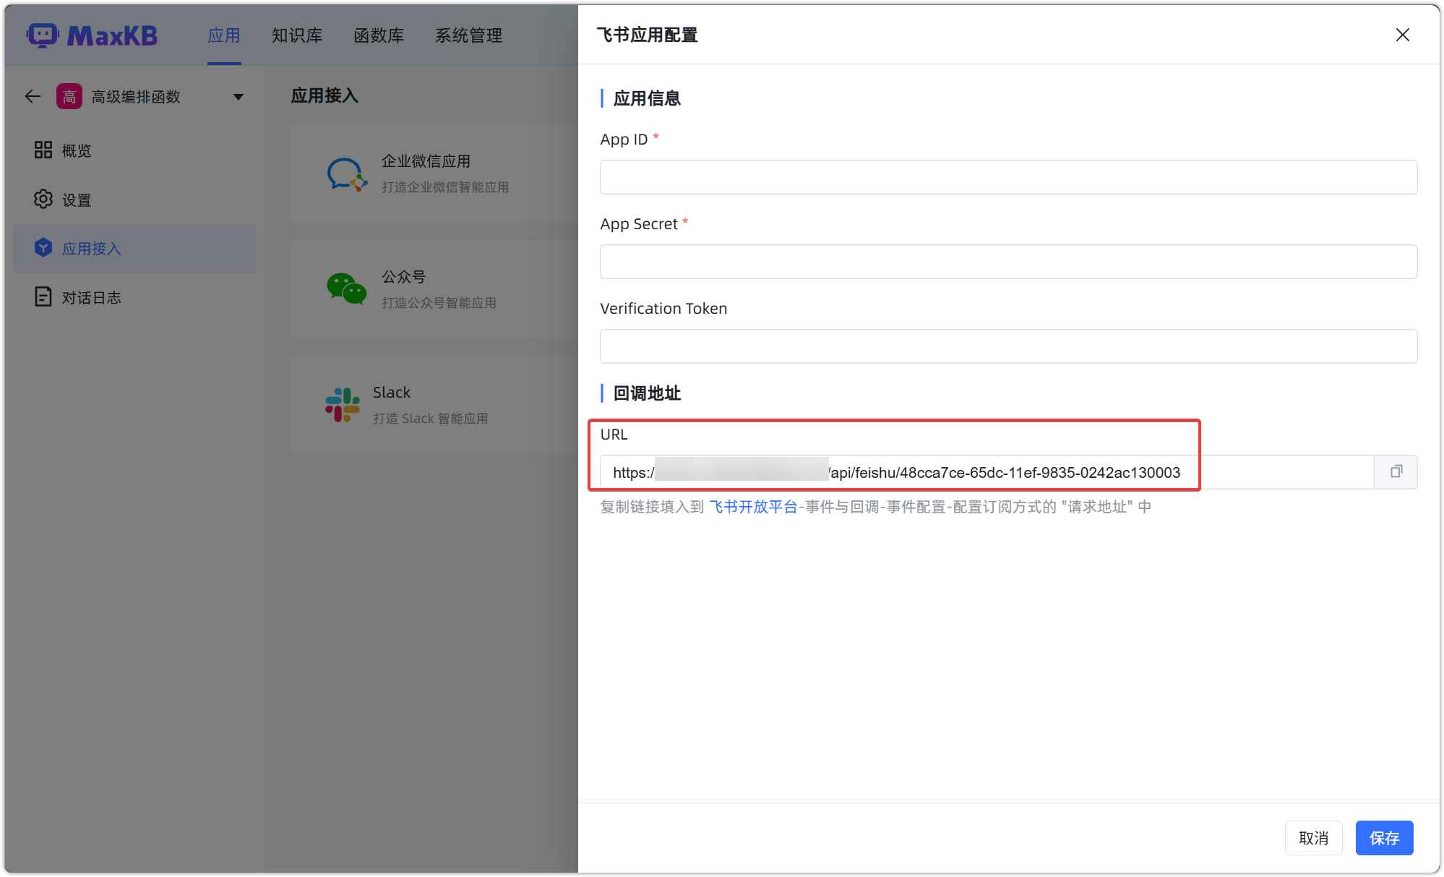Click inside the App ID input field
This screenshot has height=877, width=1444.
(x=1008, y=176)
